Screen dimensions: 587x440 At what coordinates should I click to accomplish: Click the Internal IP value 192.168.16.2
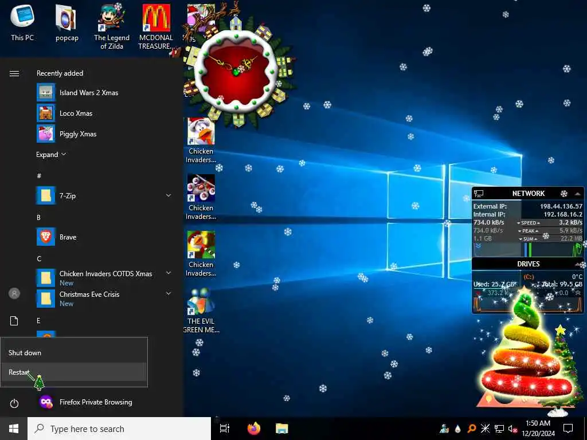pyautogui.click(x=563, y=214)
